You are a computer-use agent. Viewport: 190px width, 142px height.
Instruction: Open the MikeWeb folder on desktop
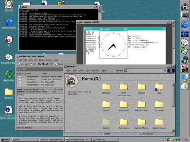(9, 93)
